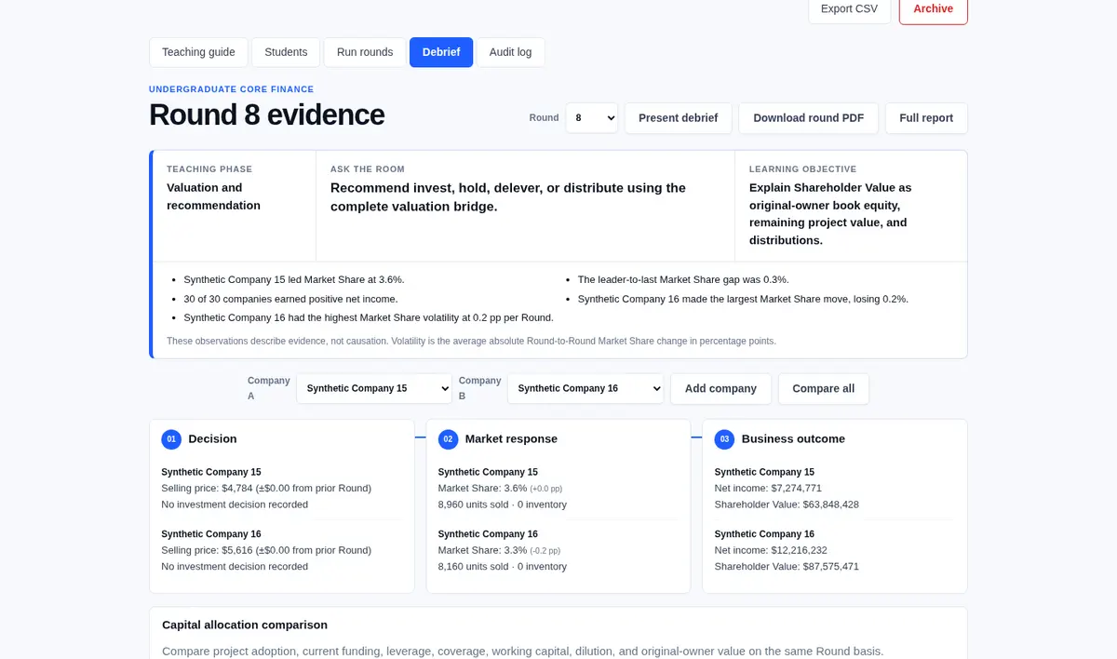The width and height of the screenshot is (1117, 659).
Task: Click 'highest Market Share volatility' bullet
Action: click(x=369, y=318)
